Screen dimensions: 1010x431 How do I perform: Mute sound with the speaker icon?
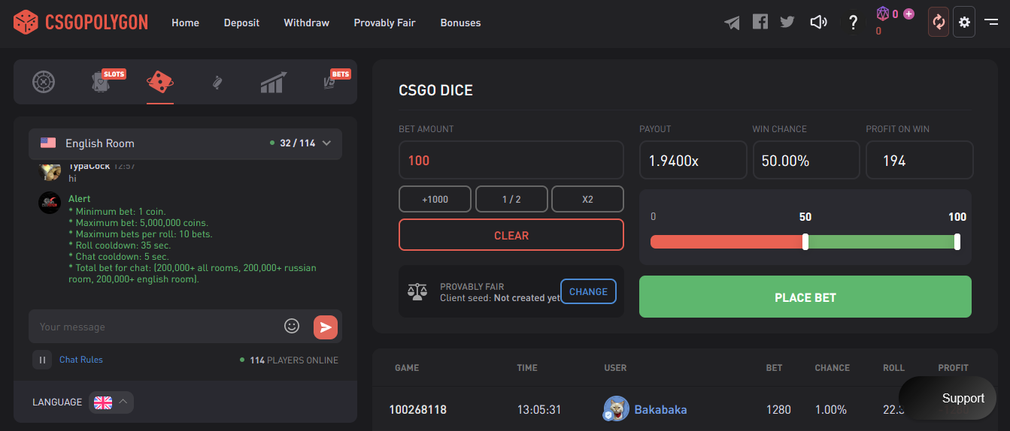pyautogui.click(x=818, y=23)
